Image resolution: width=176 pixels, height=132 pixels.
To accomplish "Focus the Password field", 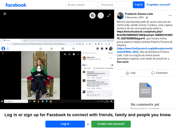I will [115, 5].
